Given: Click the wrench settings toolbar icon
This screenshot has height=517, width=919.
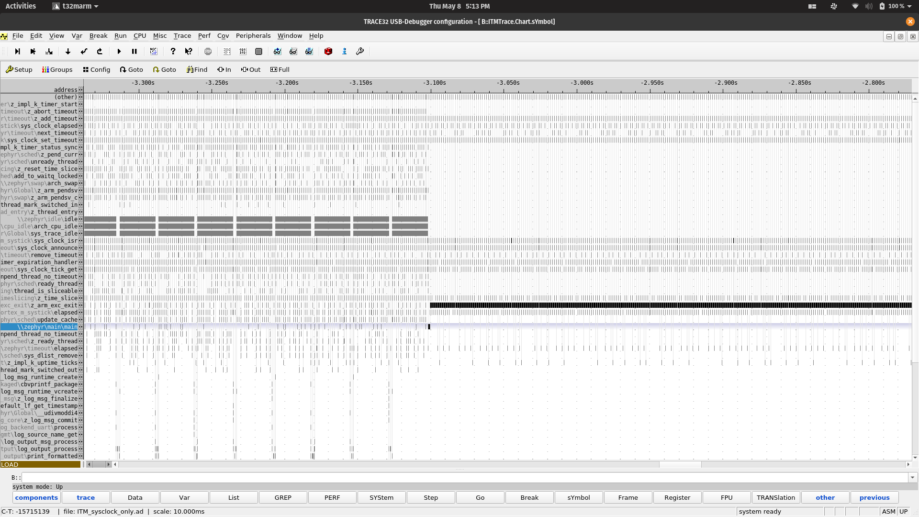Looking at the screenshot, I should coord(360,52).
